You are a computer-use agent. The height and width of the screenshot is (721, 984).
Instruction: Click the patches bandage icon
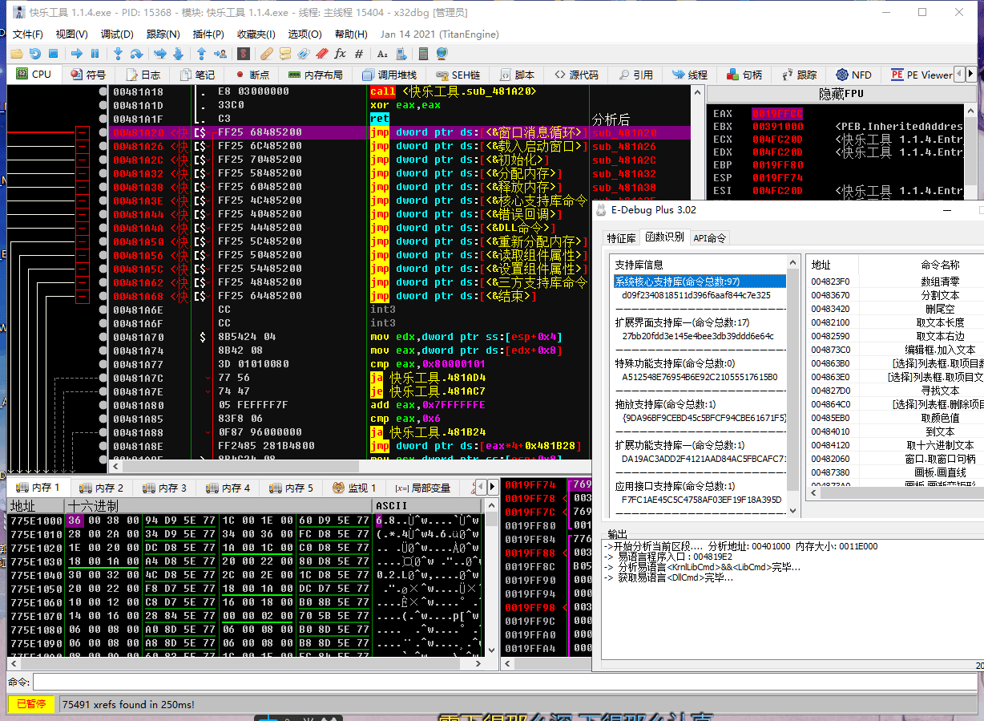[x=266, y=54]
